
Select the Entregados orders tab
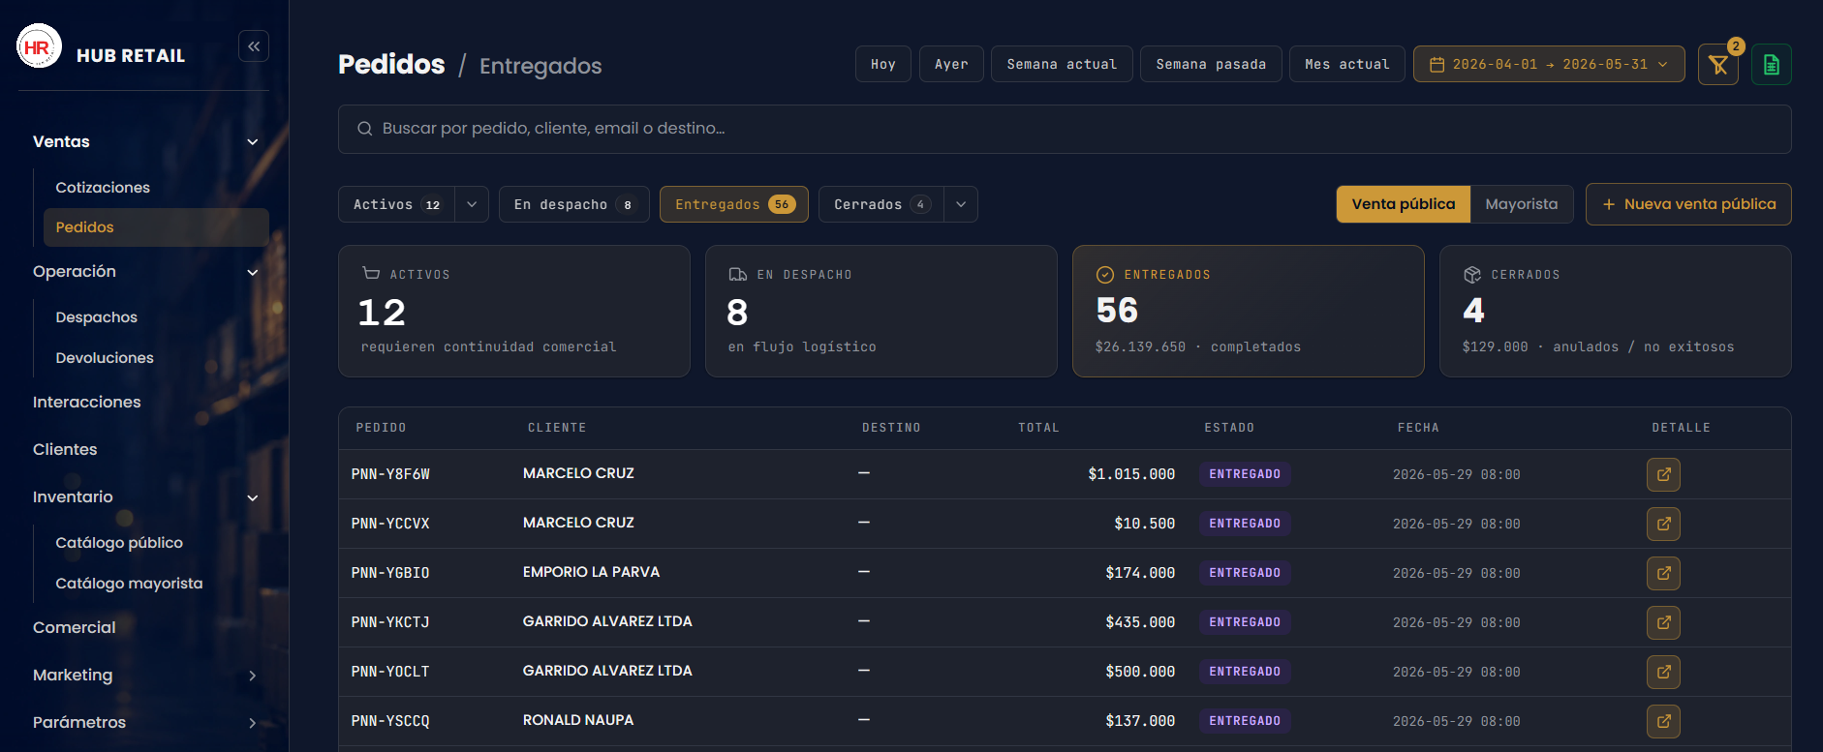pyautogui.click(x=734, y=204)
